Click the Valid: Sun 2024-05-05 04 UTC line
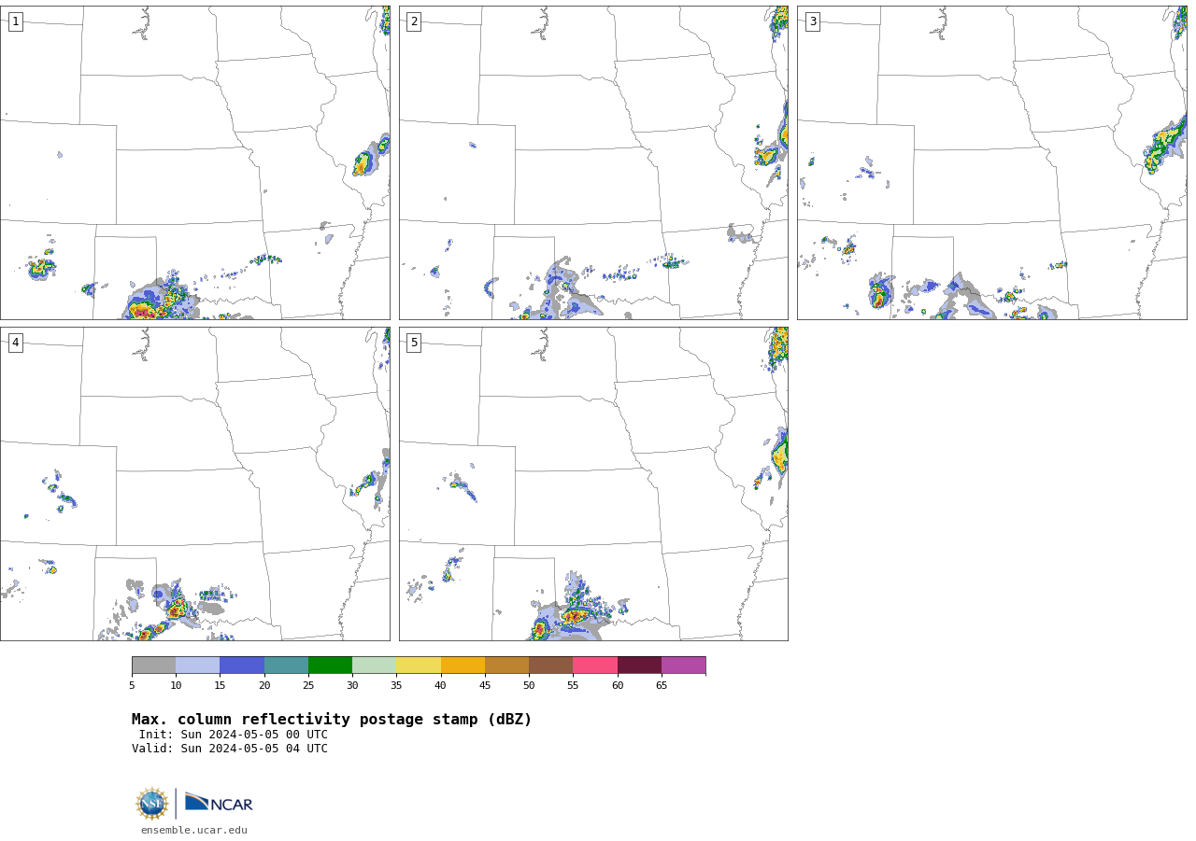Image resolution: width=1196 pixels, height=841 pixels. 230,749
